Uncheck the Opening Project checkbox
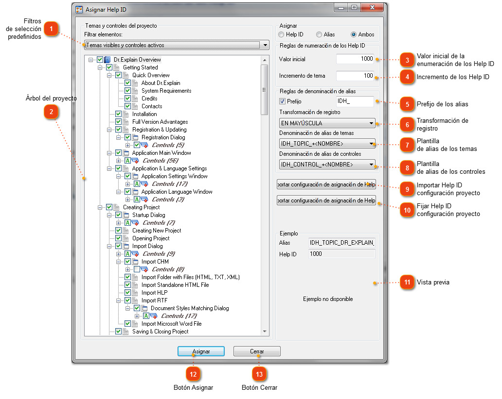 (119, 238)
